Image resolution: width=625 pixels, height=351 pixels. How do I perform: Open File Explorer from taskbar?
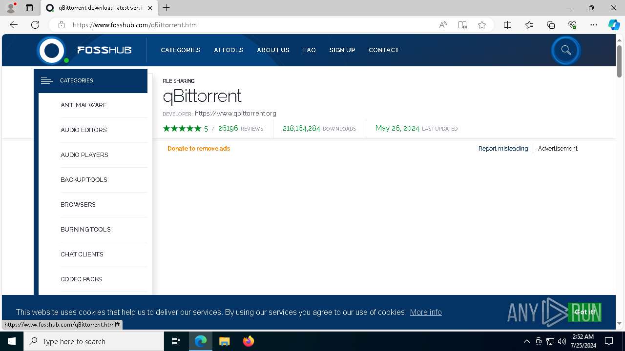pyautogui.click(x=225, y=341)
